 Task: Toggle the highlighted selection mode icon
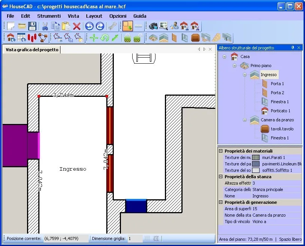[127, 26]
